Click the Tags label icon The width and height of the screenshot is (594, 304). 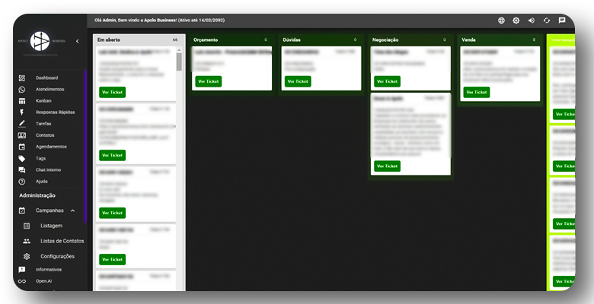tap(22, 158)
